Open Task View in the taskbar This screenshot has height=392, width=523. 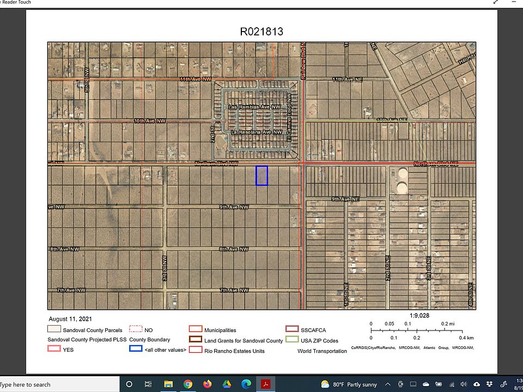(x=148, y=384)
